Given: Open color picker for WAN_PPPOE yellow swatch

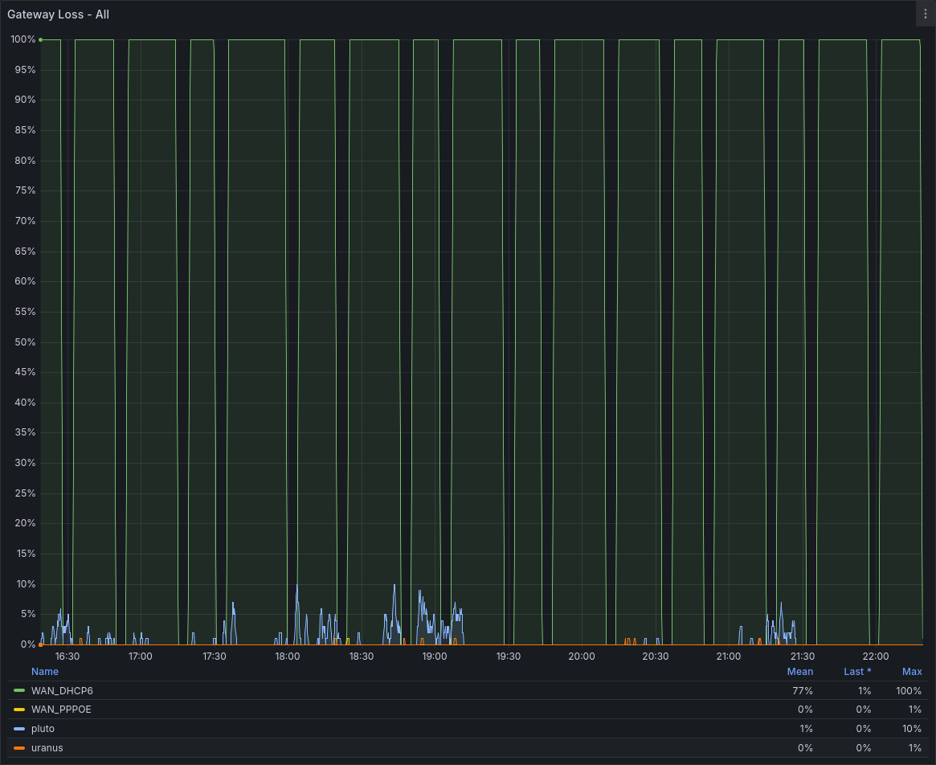Looking at the screenshot, I should pos(19,710).
